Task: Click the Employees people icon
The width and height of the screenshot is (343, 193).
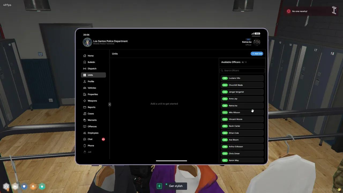Action: point(85,133)
